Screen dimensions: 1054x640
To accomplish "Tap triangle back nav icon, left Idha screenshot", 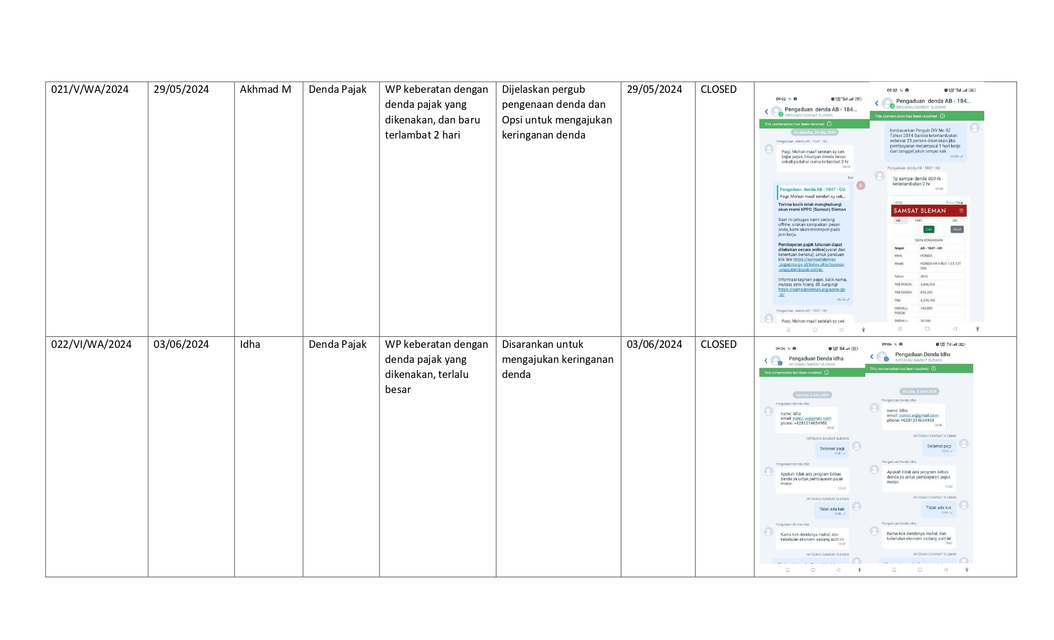I will click(x=838, y=570).
